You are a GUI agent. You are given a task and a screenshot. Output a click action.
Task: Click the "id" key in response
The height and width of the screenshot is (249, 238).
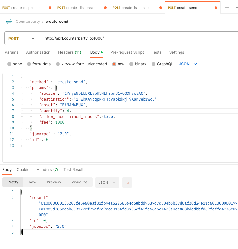click(34, 221)
